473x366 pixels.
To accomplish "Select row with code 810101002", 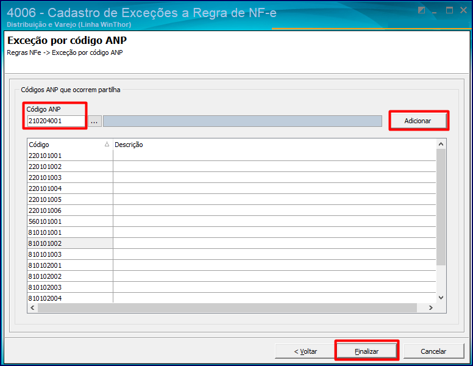I will click(232, 243).
